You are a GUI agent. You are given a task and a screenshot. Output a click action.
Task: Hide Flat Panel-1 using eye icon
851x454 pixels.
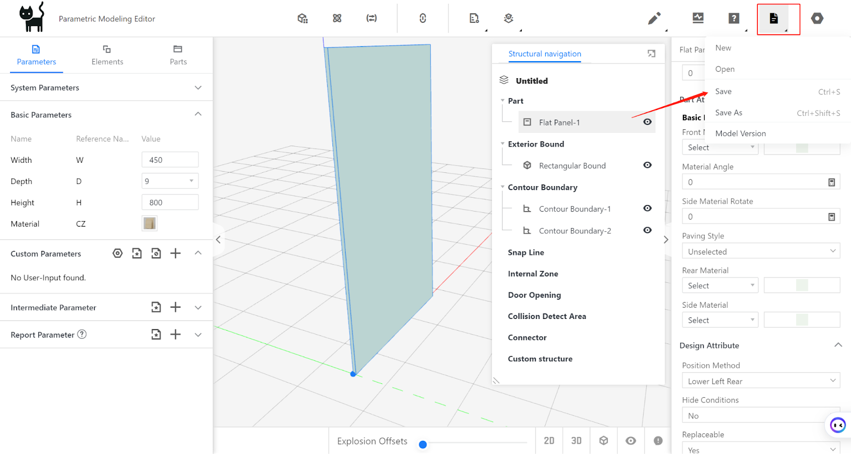pos(647,122)
